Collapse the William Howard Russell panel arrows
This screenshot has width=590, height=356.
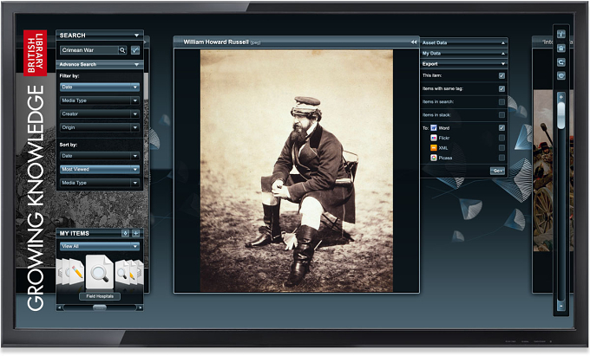(x=414, y=42)
